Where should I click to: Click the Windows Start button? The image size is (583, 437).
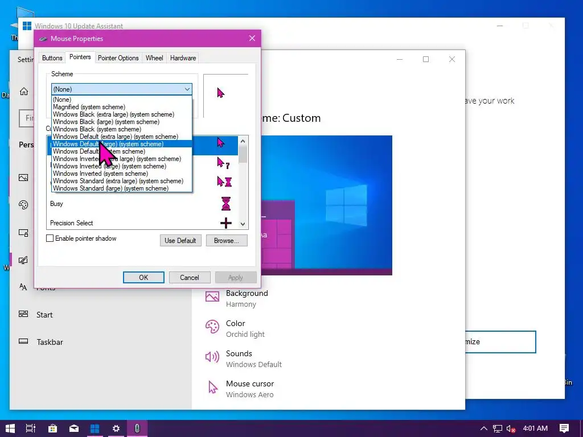tap(10, 428)
